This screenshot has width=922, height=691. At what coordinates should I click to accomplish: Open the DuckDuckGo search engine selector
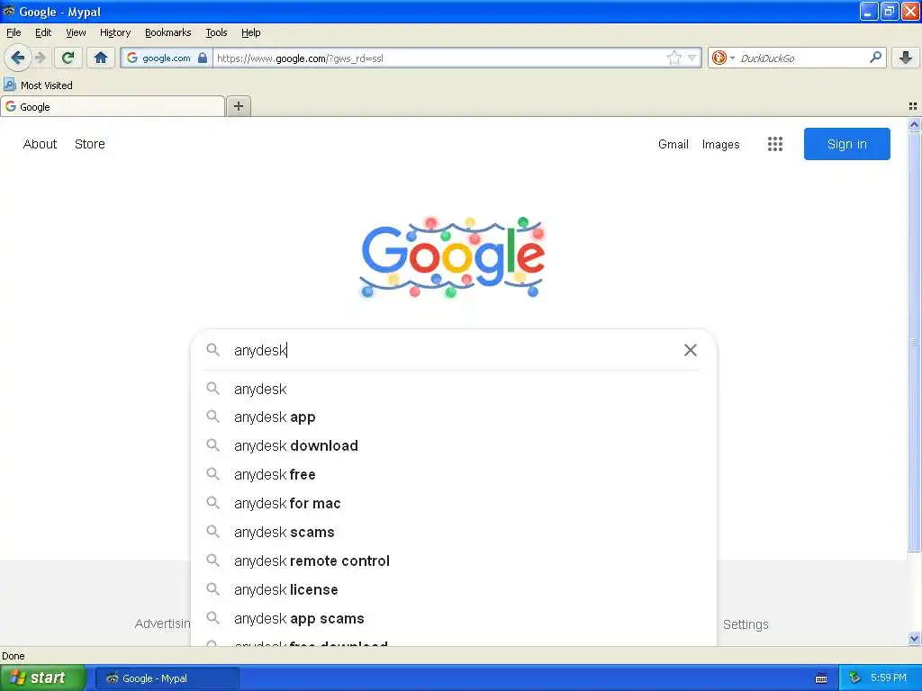(x=723, y=58)
